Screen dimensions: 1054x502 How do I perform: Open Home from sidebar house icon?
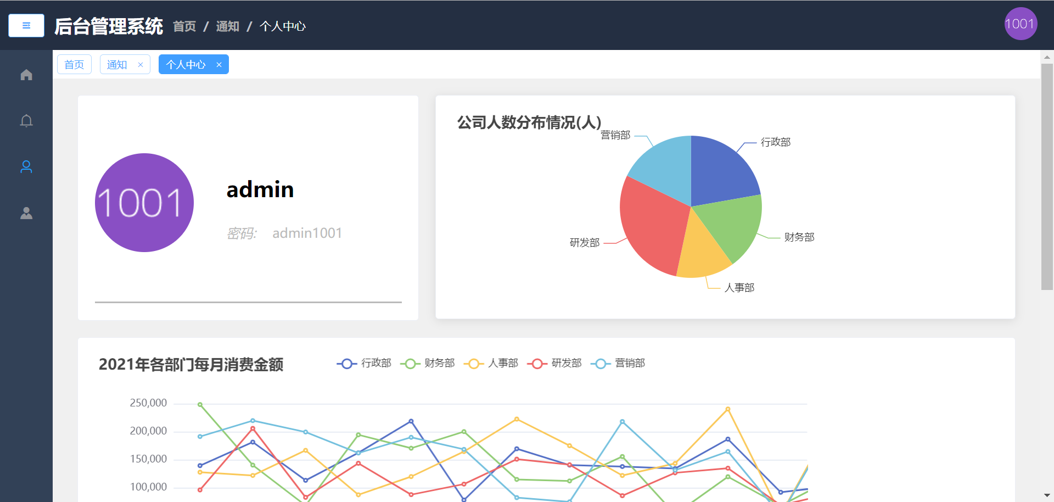coord(26,75)
